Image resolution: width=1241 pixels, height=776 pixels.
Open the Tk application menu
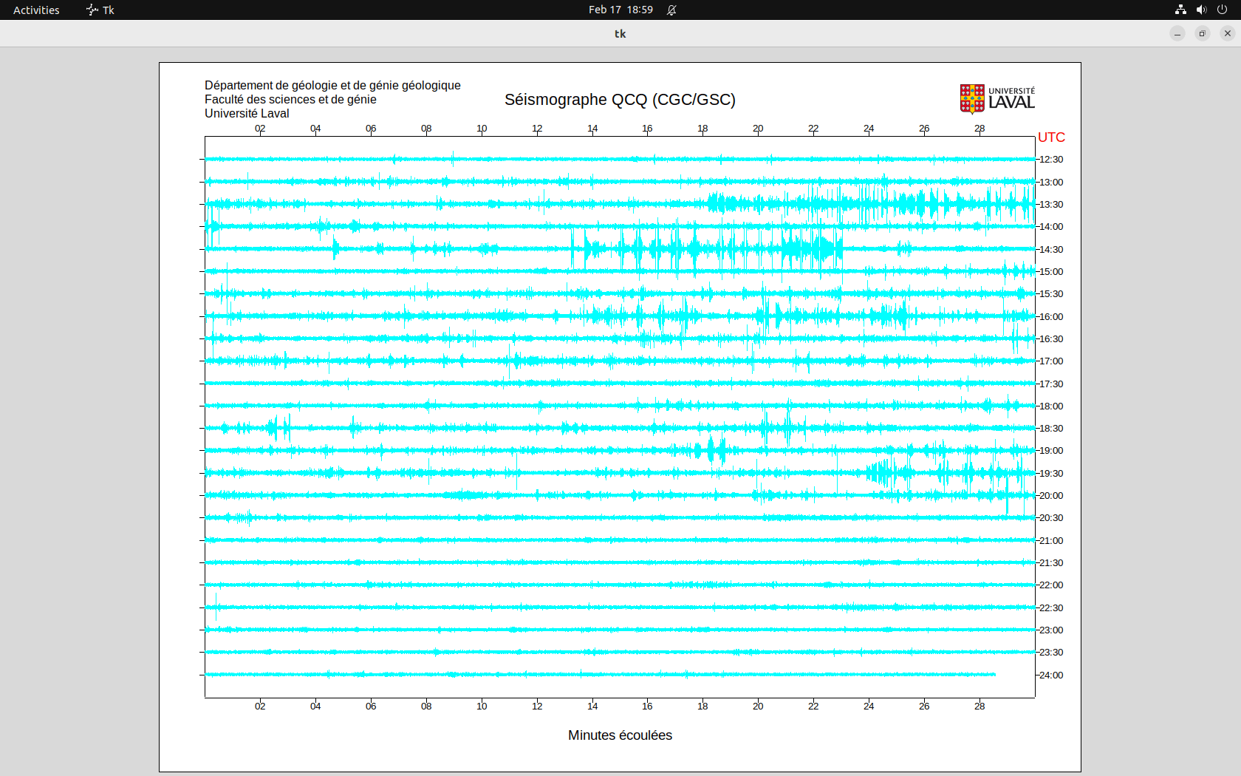[x=100, y=10]
